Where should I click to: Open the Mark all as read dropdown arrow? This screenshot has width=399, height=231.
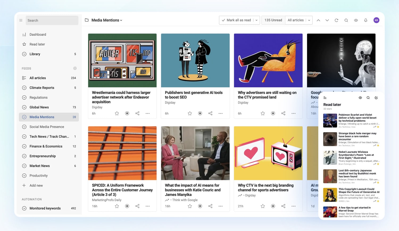tap(256, 20)
